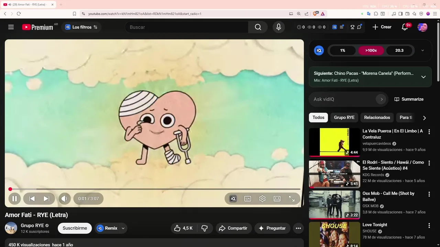
Task: Reload the page in browser toolbar
Action: pos(19,14)
